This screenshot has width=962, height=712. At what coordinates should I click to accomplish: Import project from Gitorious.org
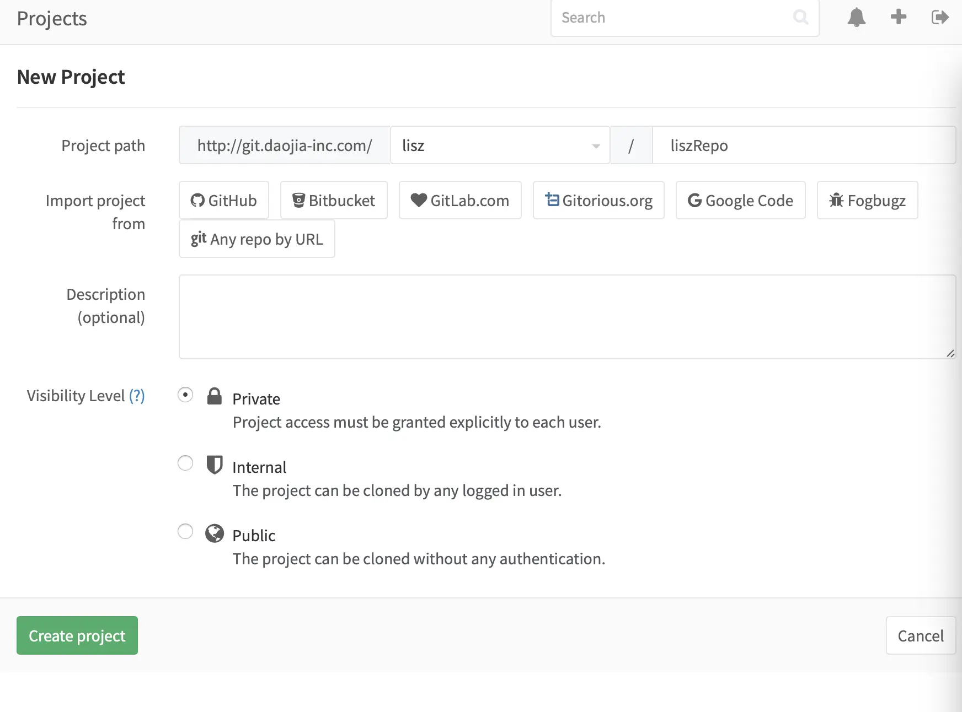click(x=598, y=201)
